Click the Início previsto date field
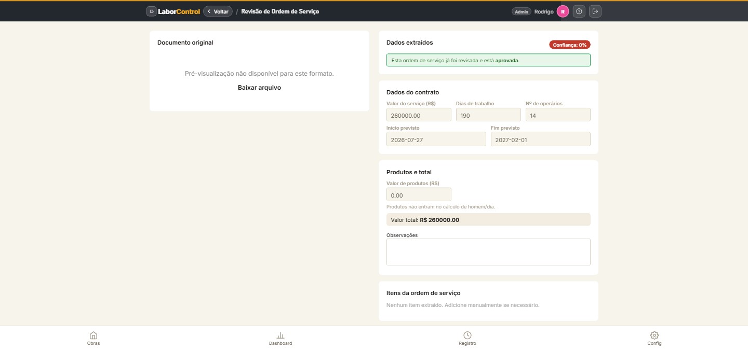This screenshot has width=748, height=350. [436, 139]
